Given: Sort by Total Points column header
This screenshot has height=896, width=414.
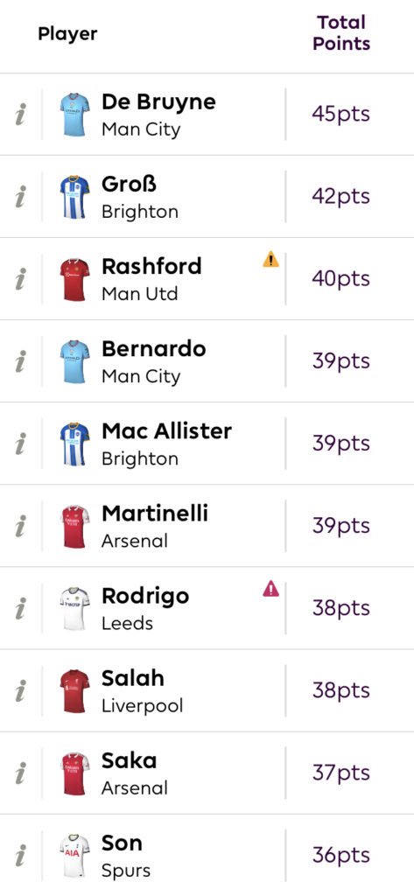Looking at the screenshot, I should click(341, 33).
